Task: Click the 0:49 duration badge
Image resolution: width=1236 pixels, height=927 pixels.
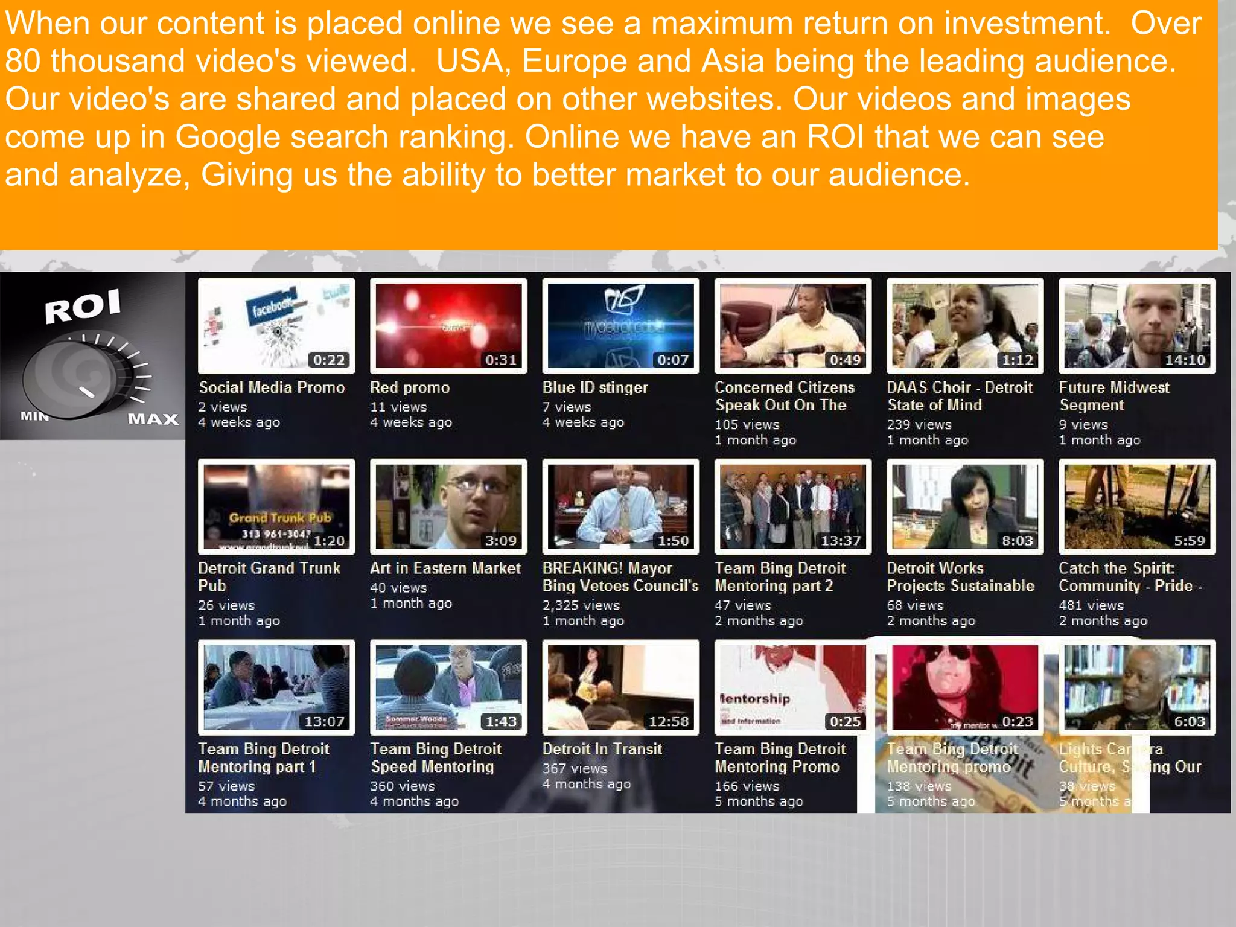Action: (845, 360)
